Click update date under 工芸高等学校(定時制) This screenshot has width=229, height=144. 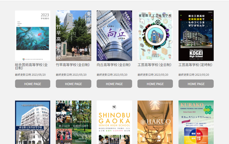(194, 75)
